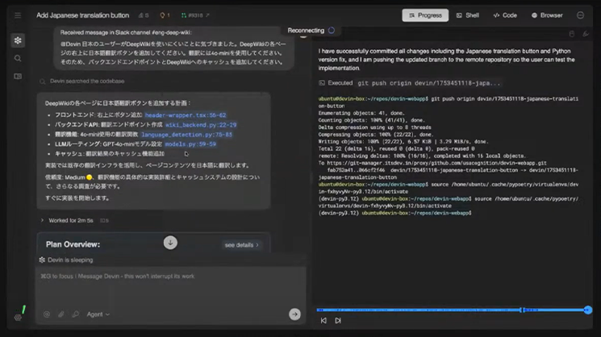Viewport: 601px width, 337px height.
Task: Expand plan with 'see details'
Action: tap(242, 245)
